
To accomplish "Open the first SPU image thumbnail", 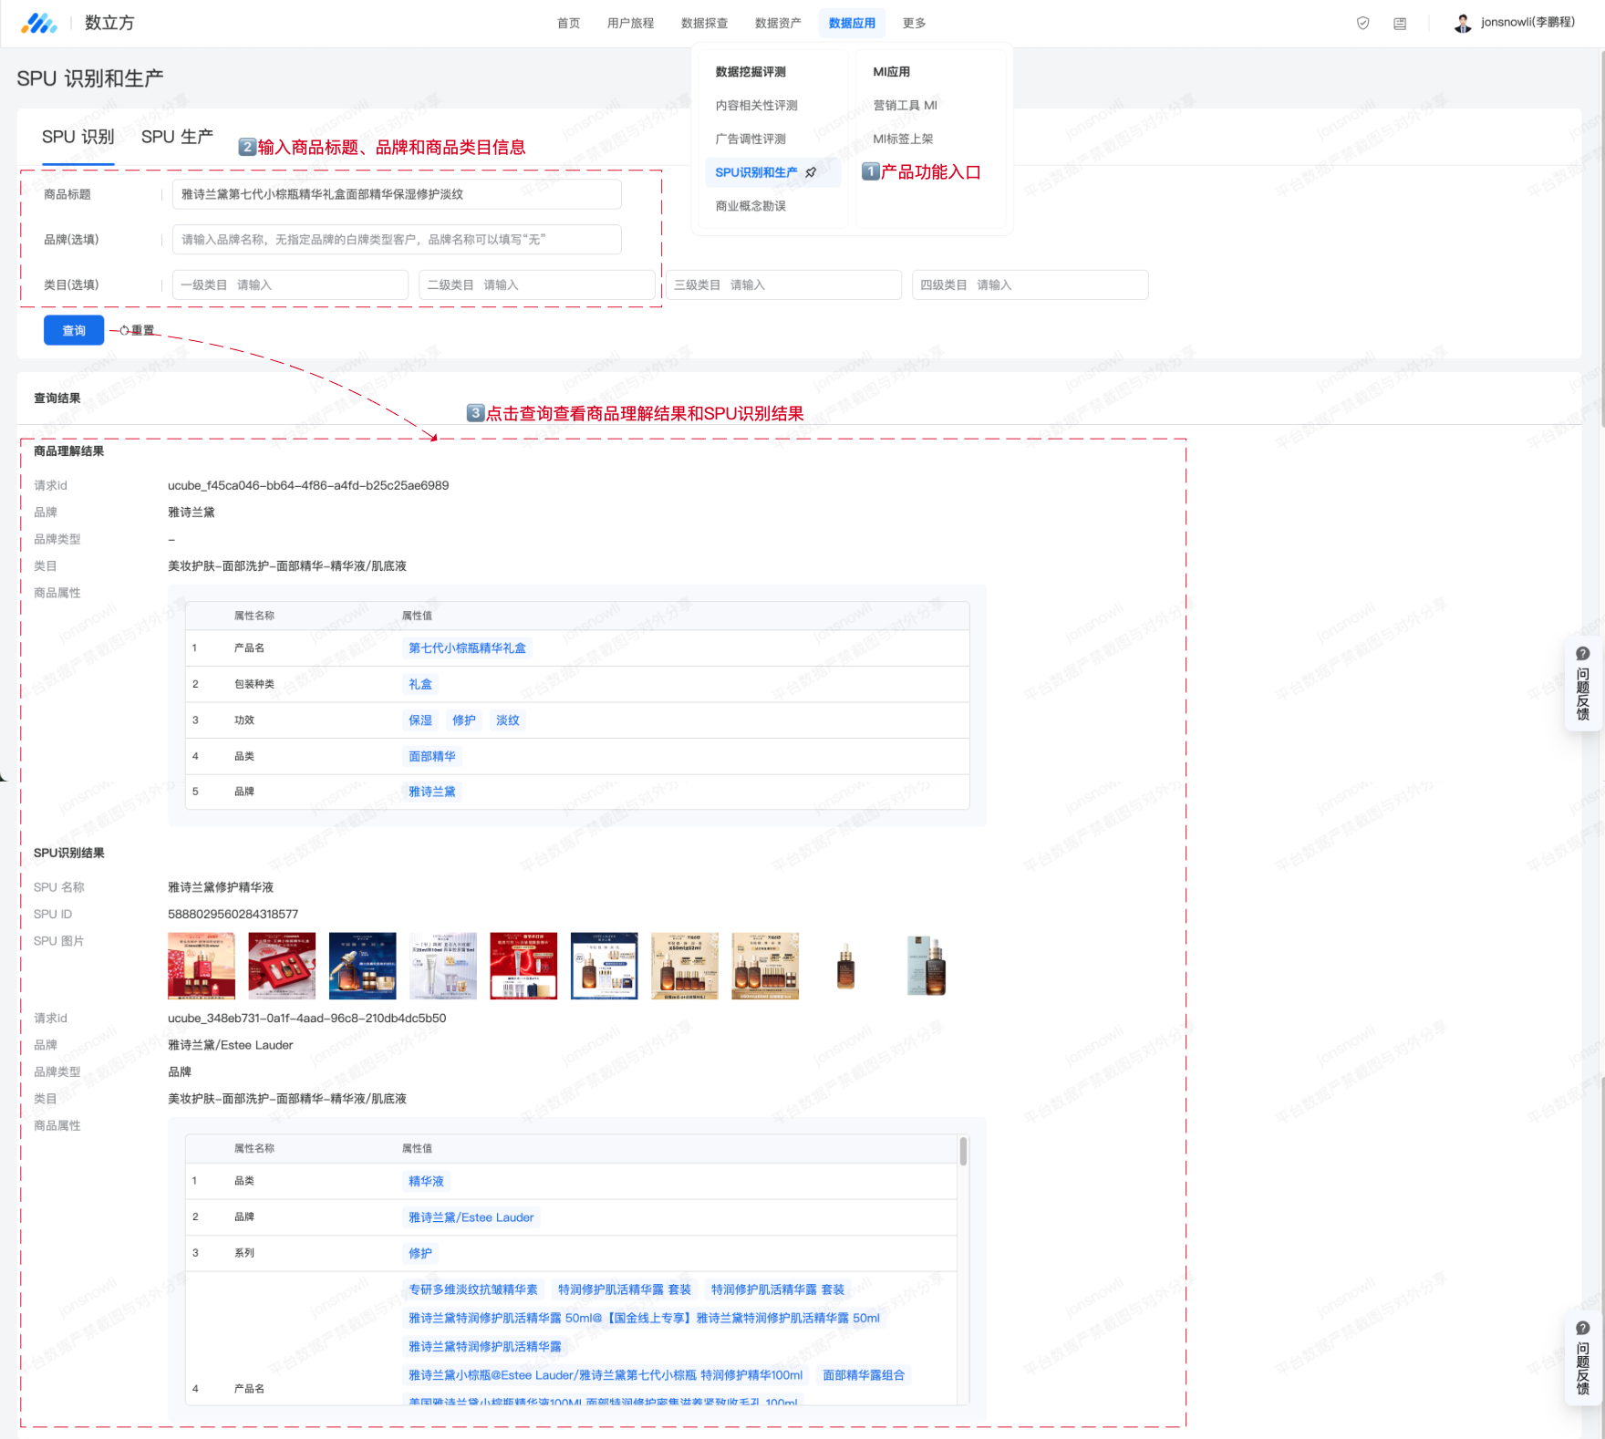I will pyautogui.click(x=202, y=966).
